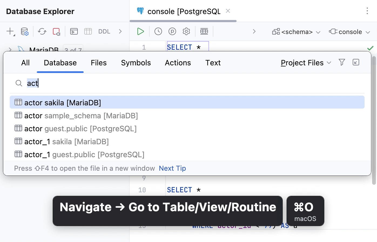Viewport: 377px width, 242px height.
Task: Run the query with the Execute button icon
Action: pos(140,31)
